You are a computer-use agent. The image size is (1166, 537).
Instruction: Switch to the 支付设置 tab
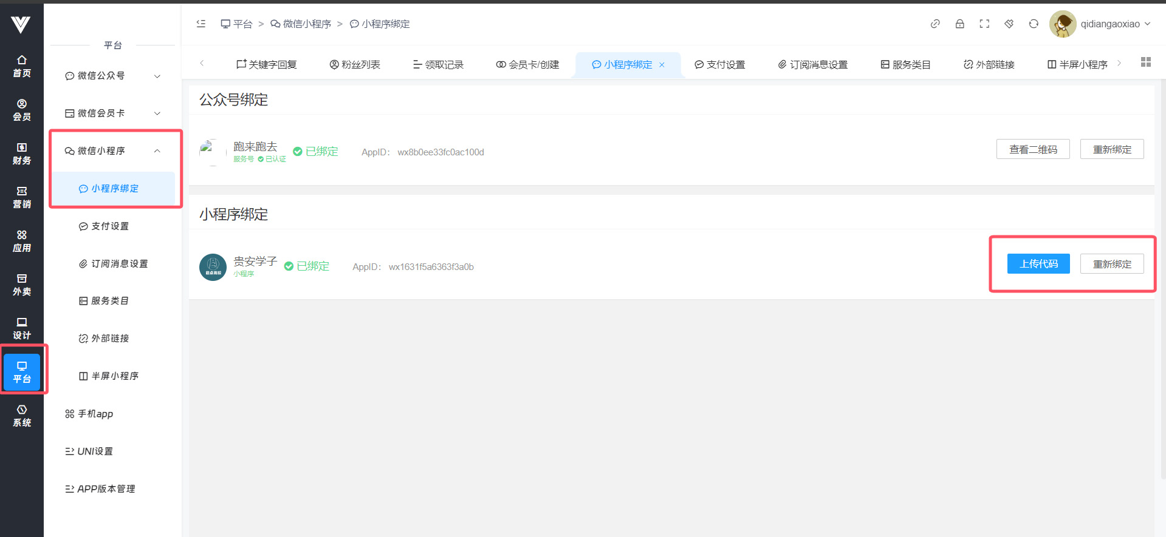720,64
